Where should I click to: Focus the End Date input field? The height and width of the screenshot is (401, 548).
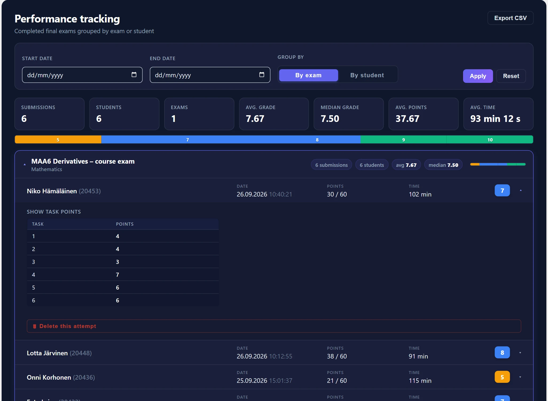[x=210, y=75]
